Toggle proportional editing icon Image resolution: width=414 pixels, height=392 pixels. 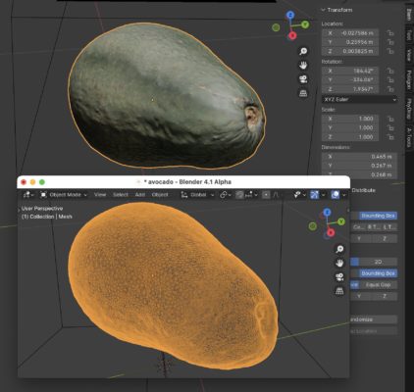tap(266, 195)
